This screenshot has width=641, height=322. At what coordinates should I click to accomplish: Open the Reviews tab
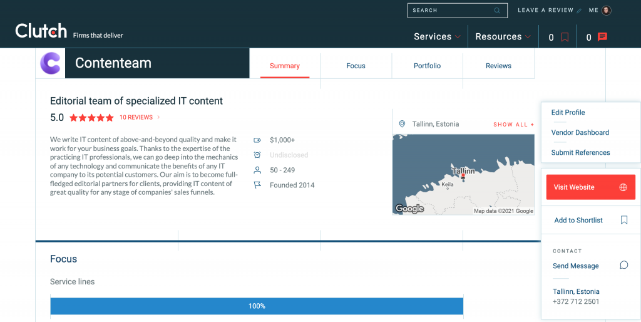tap(498, 66)
